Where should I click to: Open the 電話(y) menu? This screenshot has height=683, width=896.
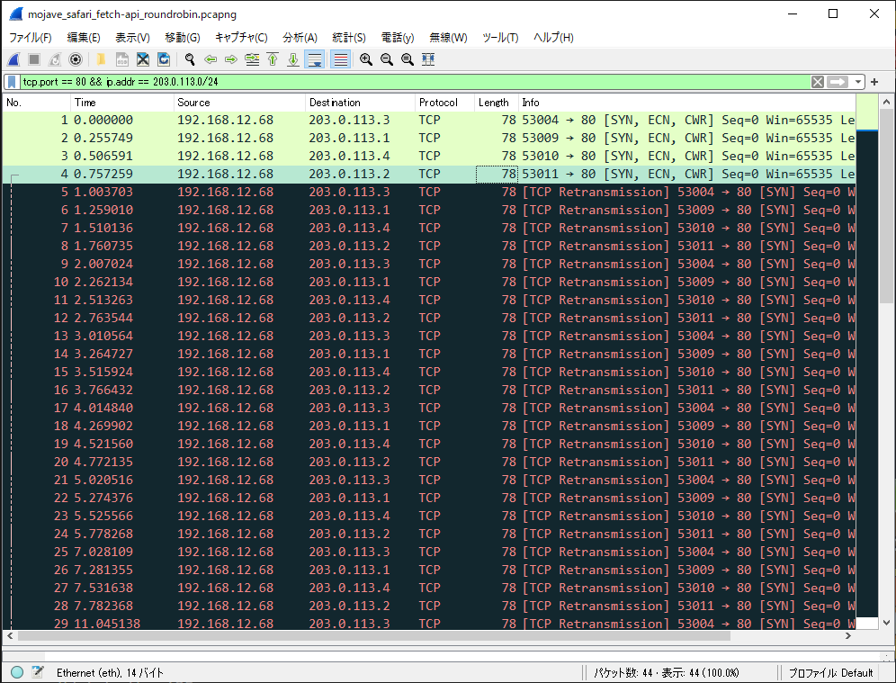(397, 38)
